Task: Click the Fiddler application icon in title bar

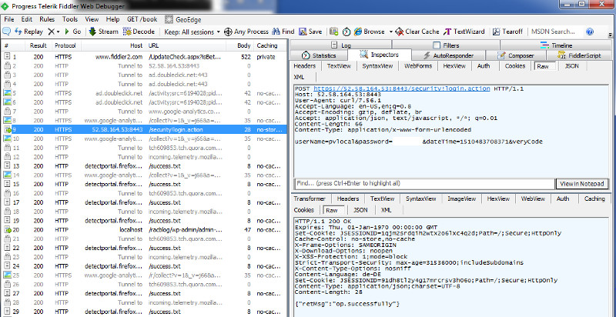Action: [5, 6]
